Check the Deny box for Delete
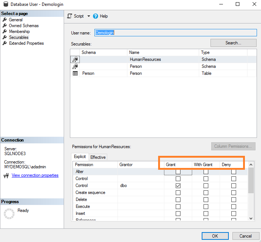This screenshot has width=261, height=242. point(234,200)
